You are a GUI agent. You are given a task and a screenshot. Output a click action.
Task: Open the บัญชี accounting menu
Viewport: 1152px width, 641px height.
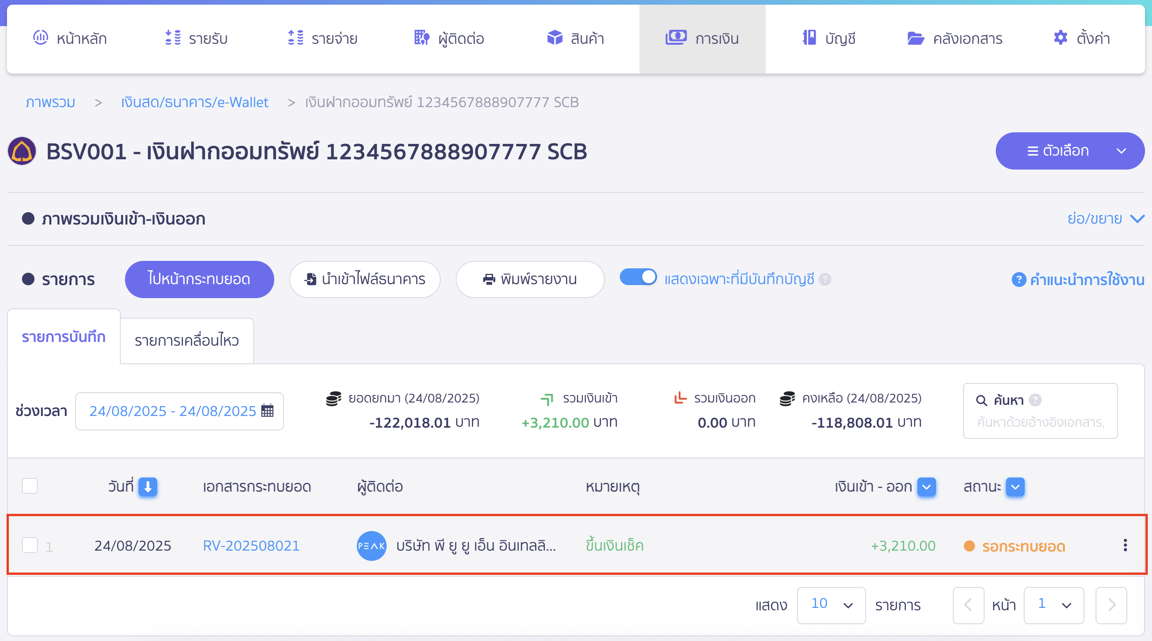coord(829,38)
